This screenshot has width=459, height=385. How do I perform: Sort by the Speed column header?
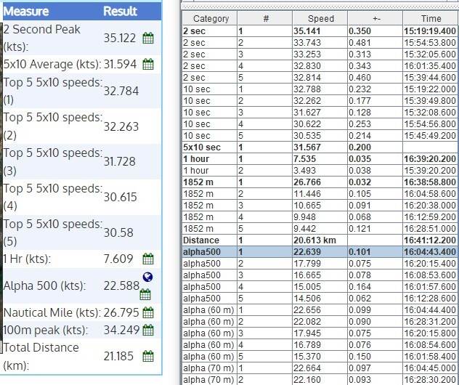tap(320, 18)
